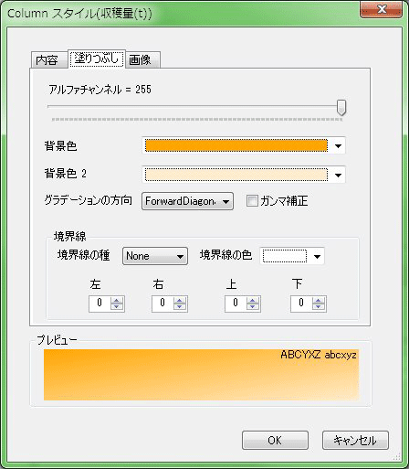The height and width of the screenshot is (469, 409).
Task: Expand the 境界線の種 None dropdown
Action: [x=155, y=256]
